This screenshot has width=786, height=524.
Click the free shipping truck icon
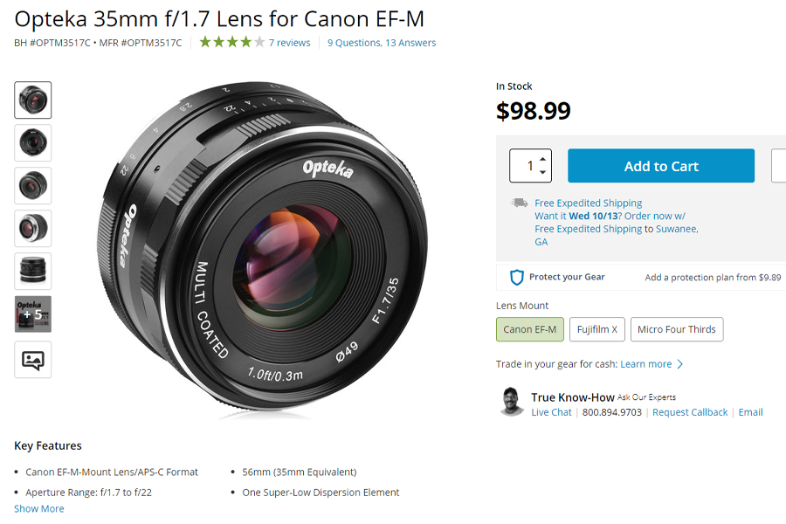(521, 203)
